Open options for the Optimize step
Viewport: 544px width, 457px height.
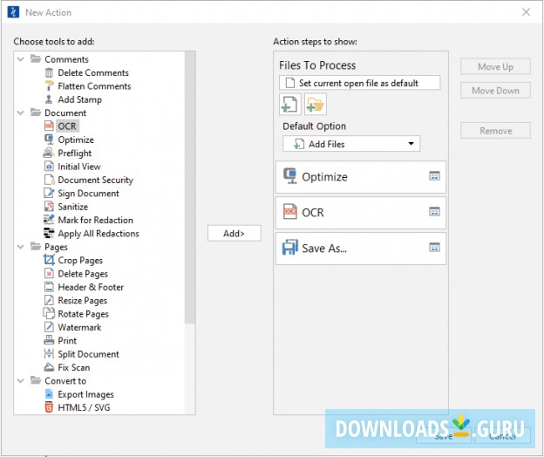click(434, 176)
